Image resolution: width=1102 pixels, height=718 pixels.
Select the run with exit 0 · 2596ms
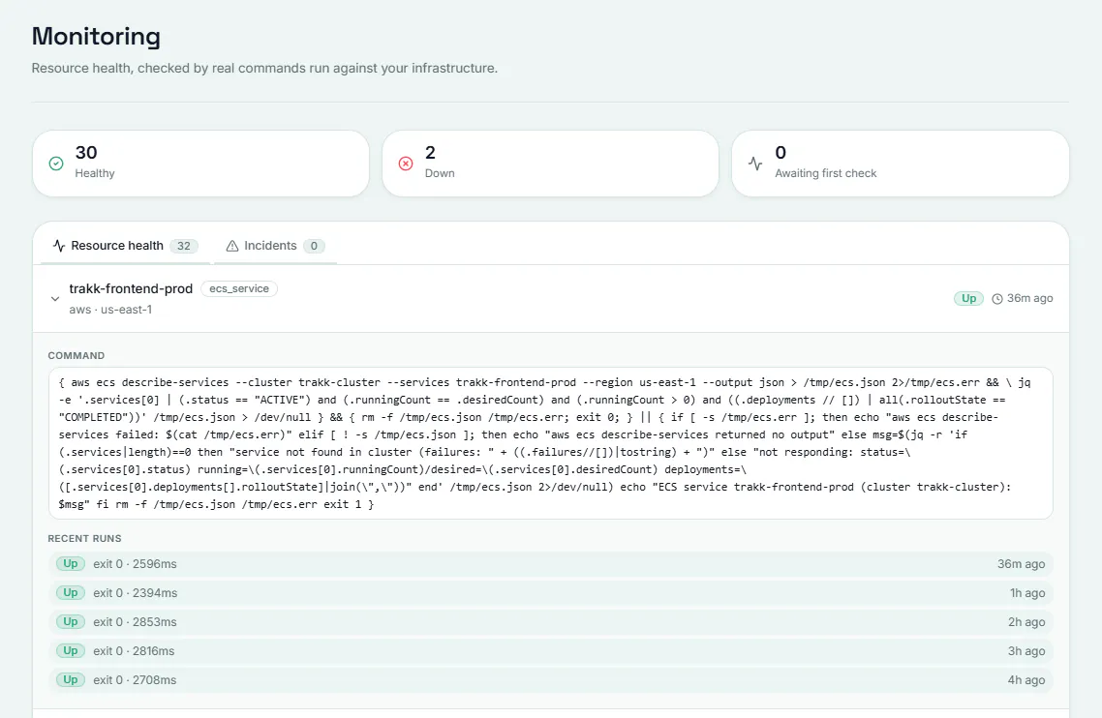point(550,564)
